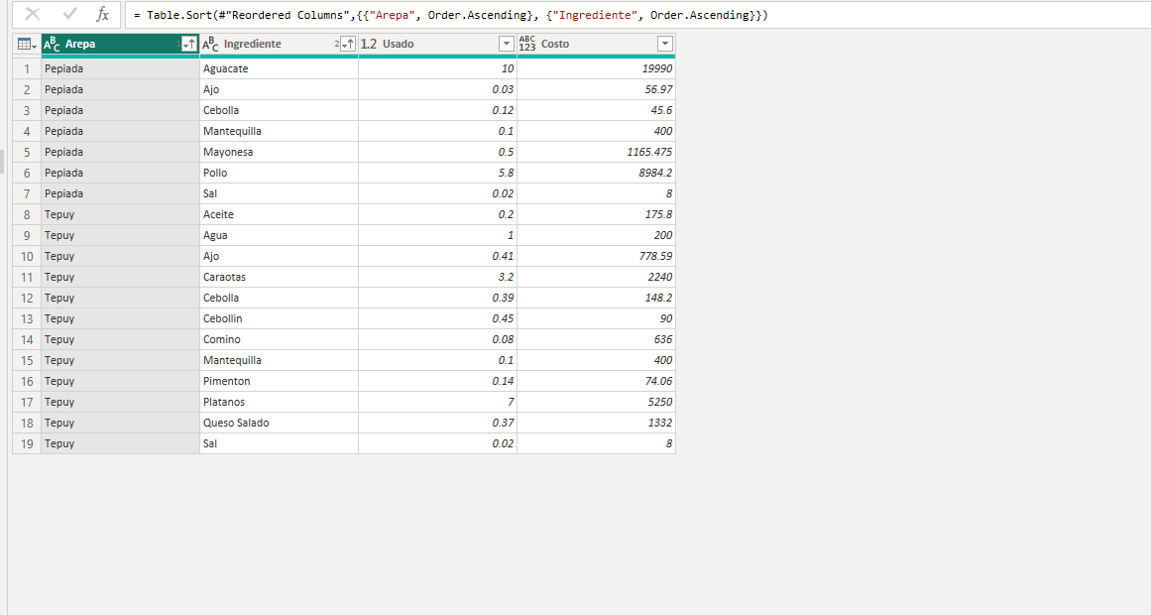Select the Costo column header

(596, 44)
